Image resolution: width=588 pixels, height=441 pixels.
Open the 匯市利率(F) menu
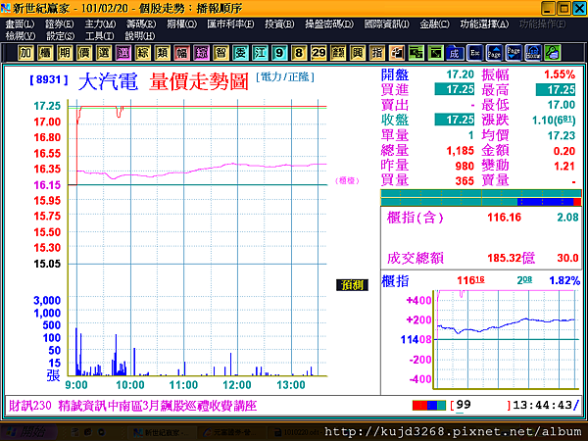[230, 24]
